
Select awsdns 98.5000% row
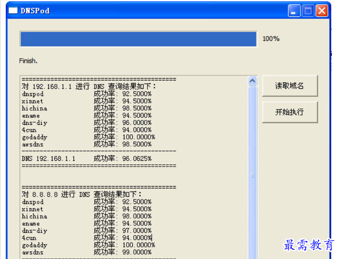point(87,144)
